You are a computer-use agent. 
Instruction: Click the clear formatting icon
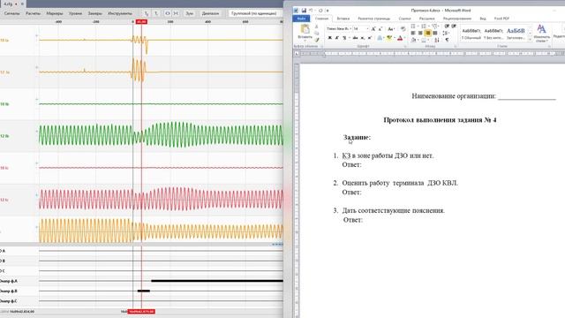[x=403, y=28]
